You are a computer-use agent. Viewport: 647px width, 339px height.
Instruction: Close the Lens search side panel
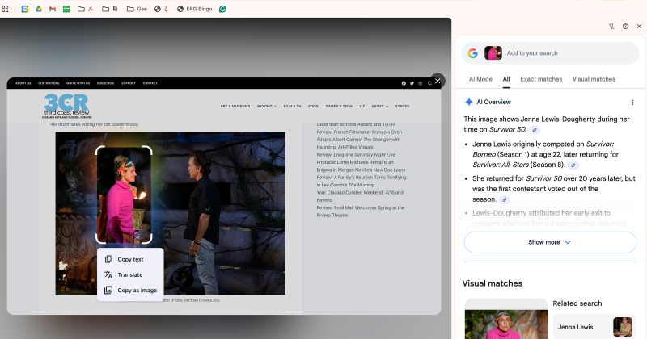click(x=639, y=27)
